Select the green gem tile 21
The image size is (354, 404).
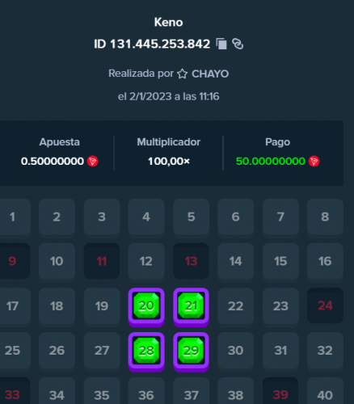[191, 306]
